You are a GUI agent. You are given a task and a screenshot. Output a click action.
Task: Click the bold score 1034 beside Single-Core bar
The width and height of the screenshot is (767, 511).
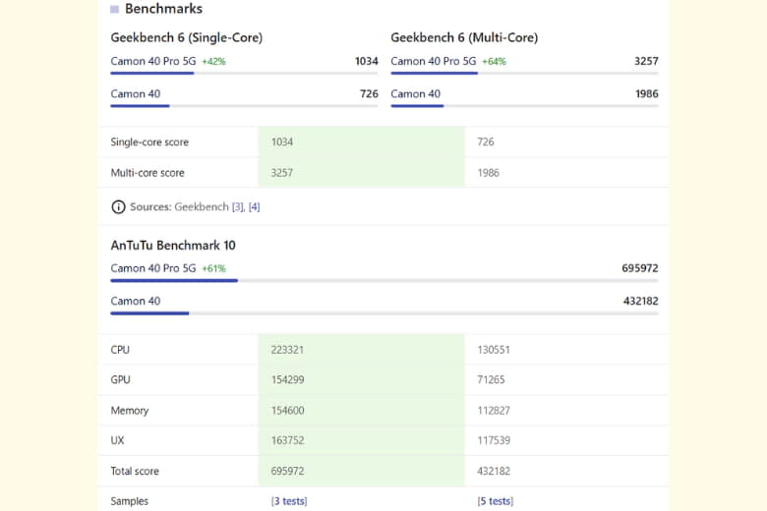point(367,61)
